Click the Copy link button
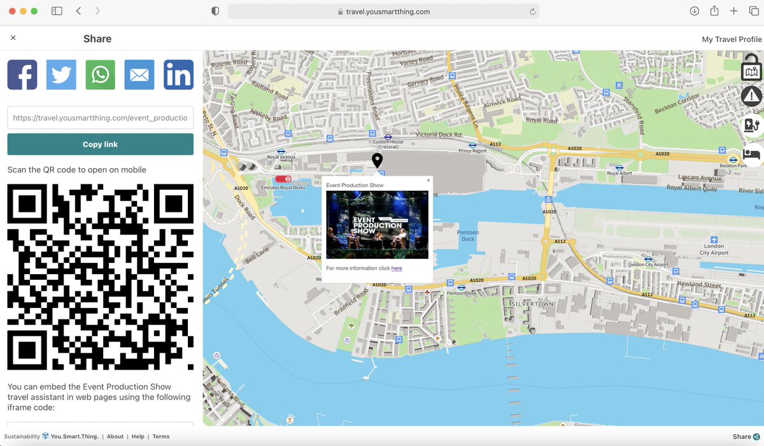The image size is (764, 446). (101, 144)
